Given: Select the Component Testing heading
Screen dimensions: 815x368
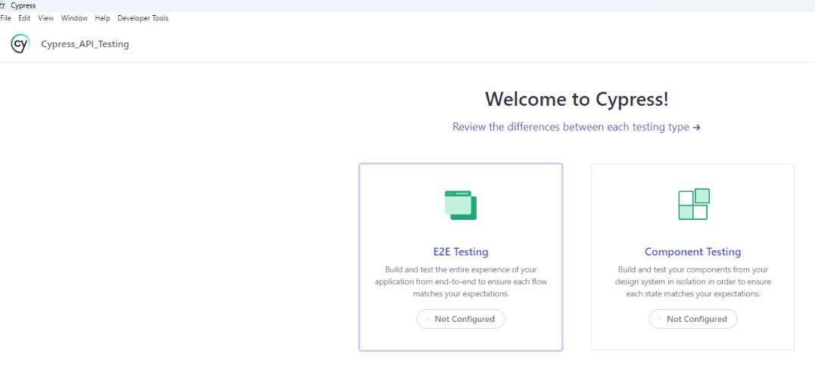Looking at the screenshot, I should (x=693, y=252).
